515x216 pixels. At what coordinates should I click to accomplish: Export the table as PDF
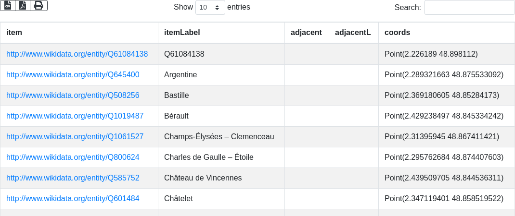tap(23, 5)
